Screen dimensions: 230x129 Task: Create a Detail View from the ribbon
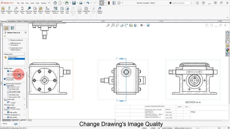point(35,10)
